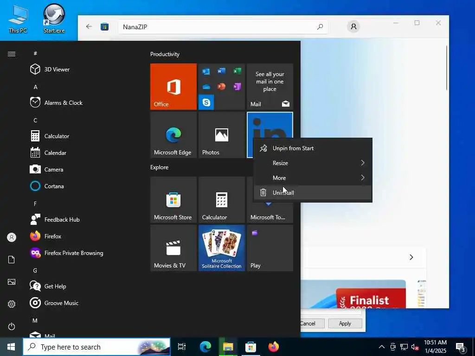475x356 pixels.
Task: Expand More submenu arrow
Action: point(363,178)
